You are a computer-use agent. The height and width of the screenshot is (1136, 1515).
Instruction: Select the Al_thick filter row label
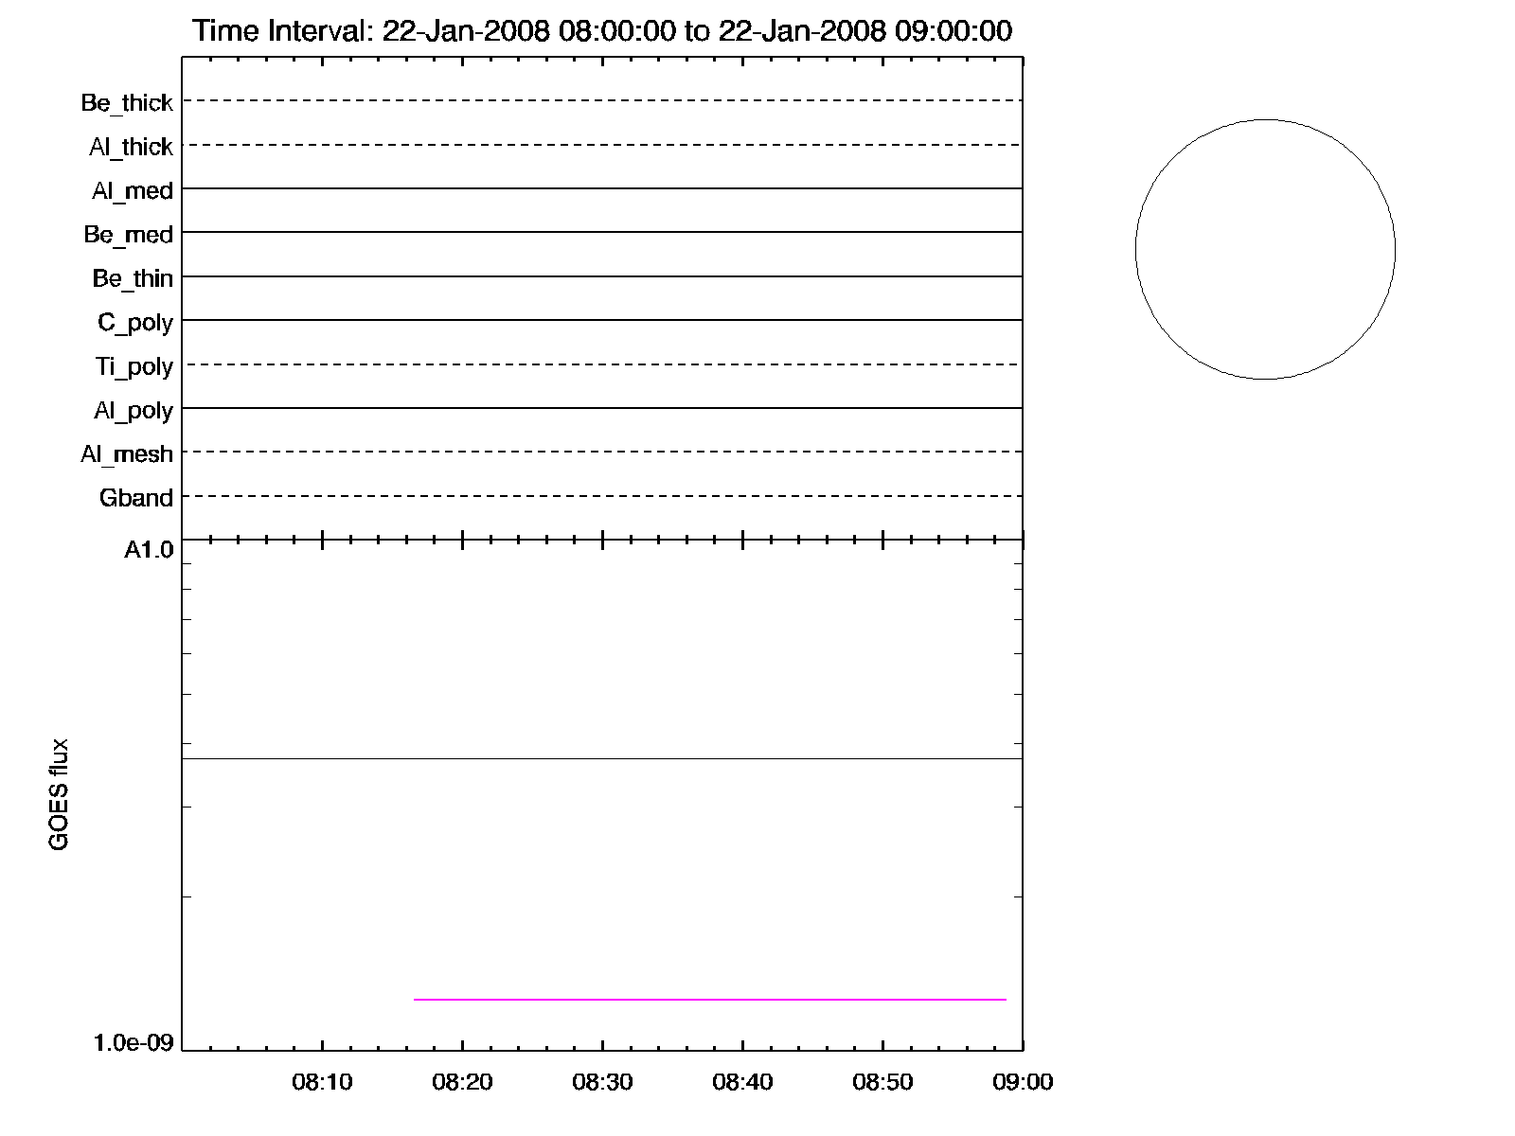coord(131,147)
